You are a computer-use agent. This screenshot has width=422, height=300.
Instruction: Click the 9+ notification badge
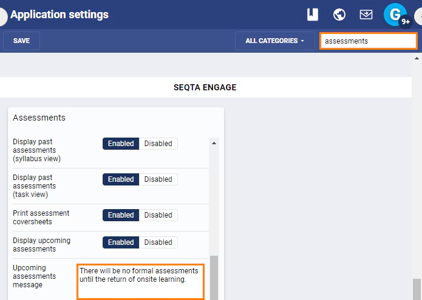tap(406, 21)
